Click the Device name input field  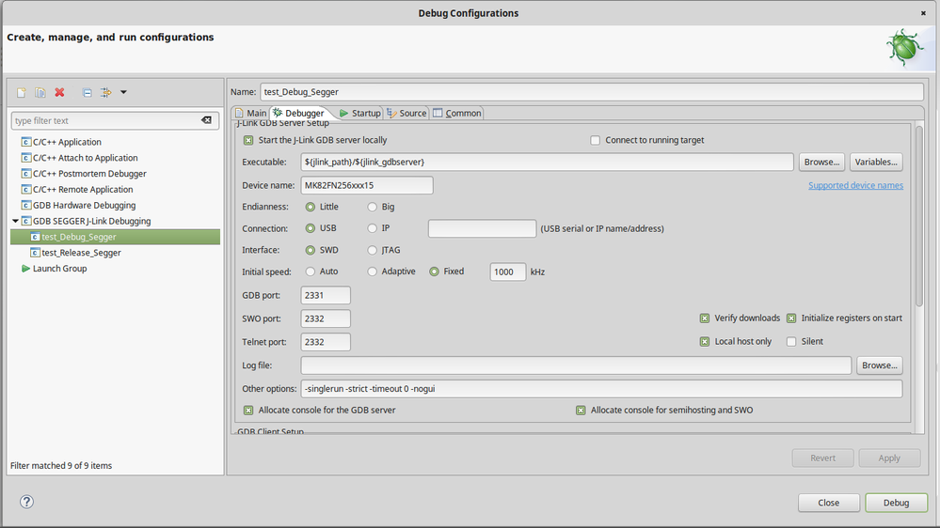point(366,185)
